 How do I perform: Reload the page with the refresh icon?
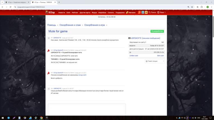10,7
